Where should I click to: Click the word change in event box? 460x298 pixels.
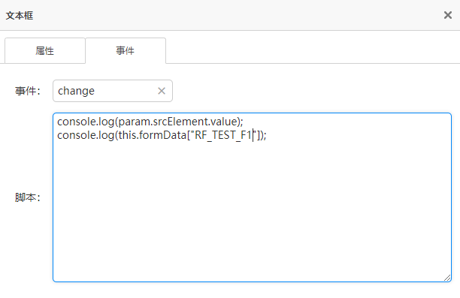coord(76,91)
